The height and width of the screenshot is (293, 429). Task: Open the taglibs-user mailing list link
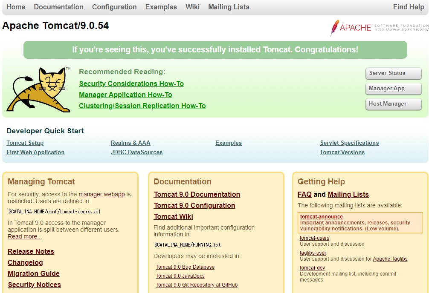(313, 253)
